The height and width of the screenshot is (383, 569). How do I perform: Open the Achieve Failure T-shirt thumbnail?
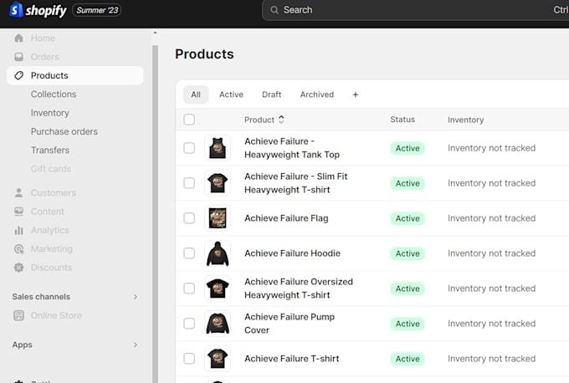[x=218, y=359]
